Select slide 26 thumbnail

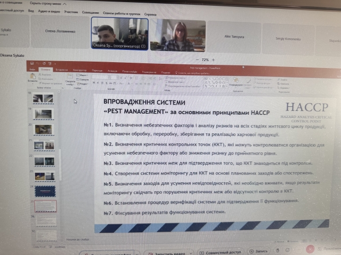(x=46, y=221)
